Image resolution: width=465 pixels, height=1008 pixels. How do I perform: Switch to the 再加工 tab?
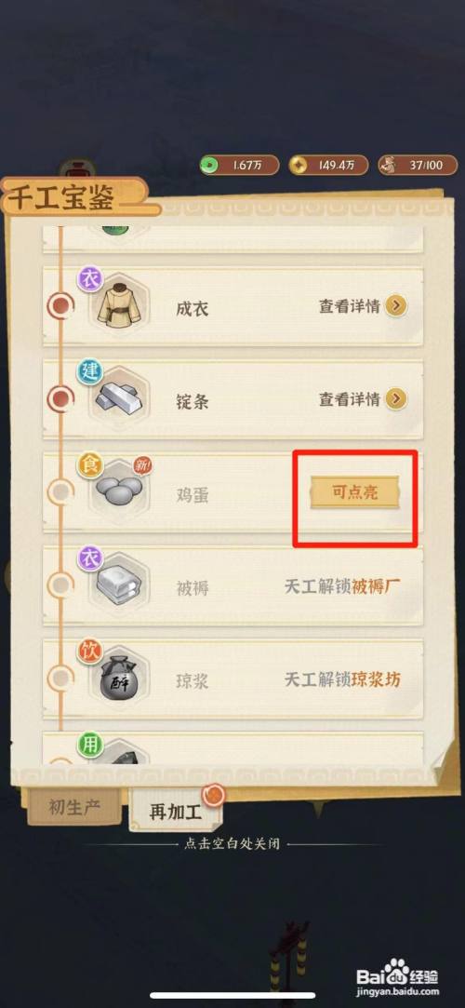176,811
